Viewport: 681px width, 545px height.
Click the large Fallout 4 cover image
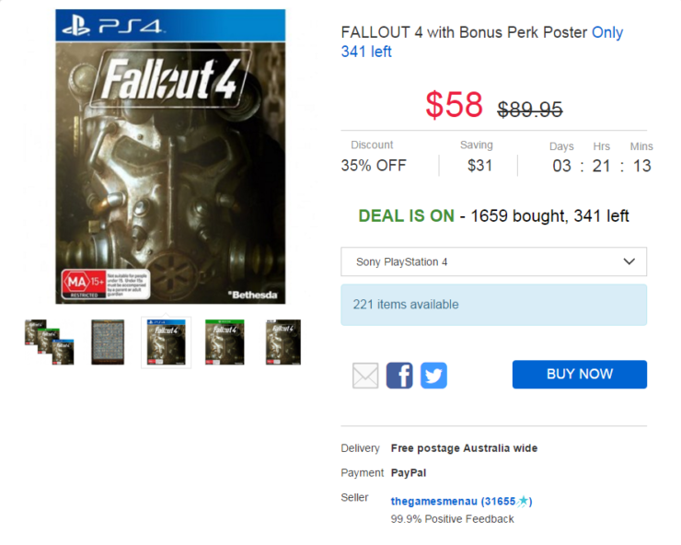(x=170, y=157)
